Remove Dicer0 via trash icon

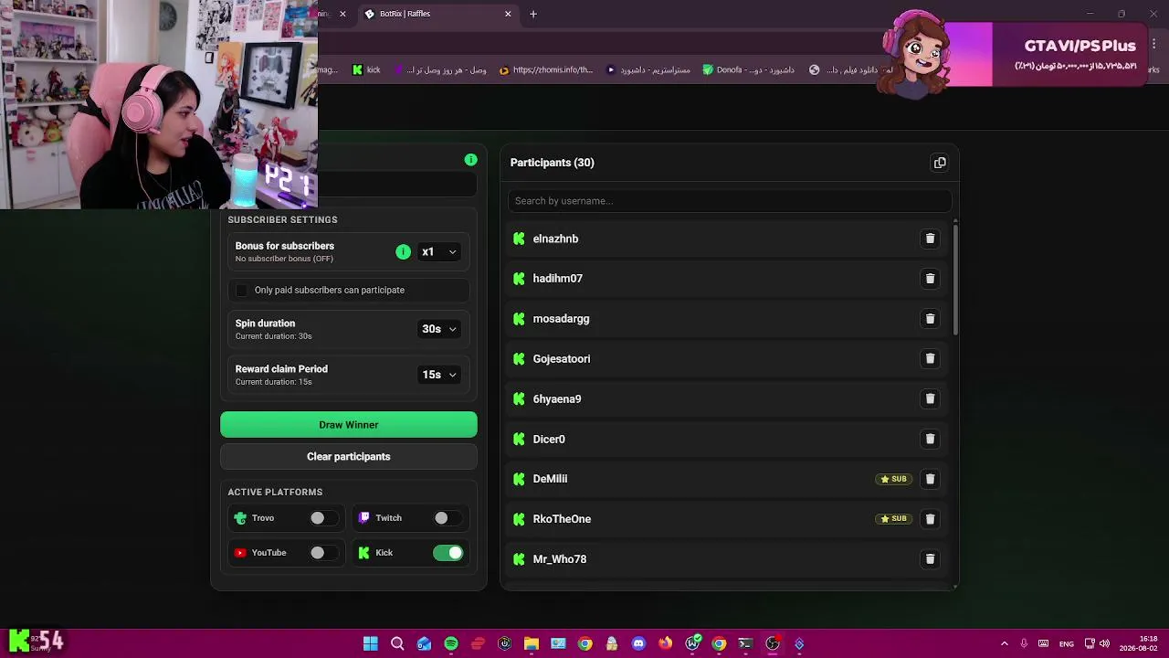pyautogui.click(x=930, y=439)
